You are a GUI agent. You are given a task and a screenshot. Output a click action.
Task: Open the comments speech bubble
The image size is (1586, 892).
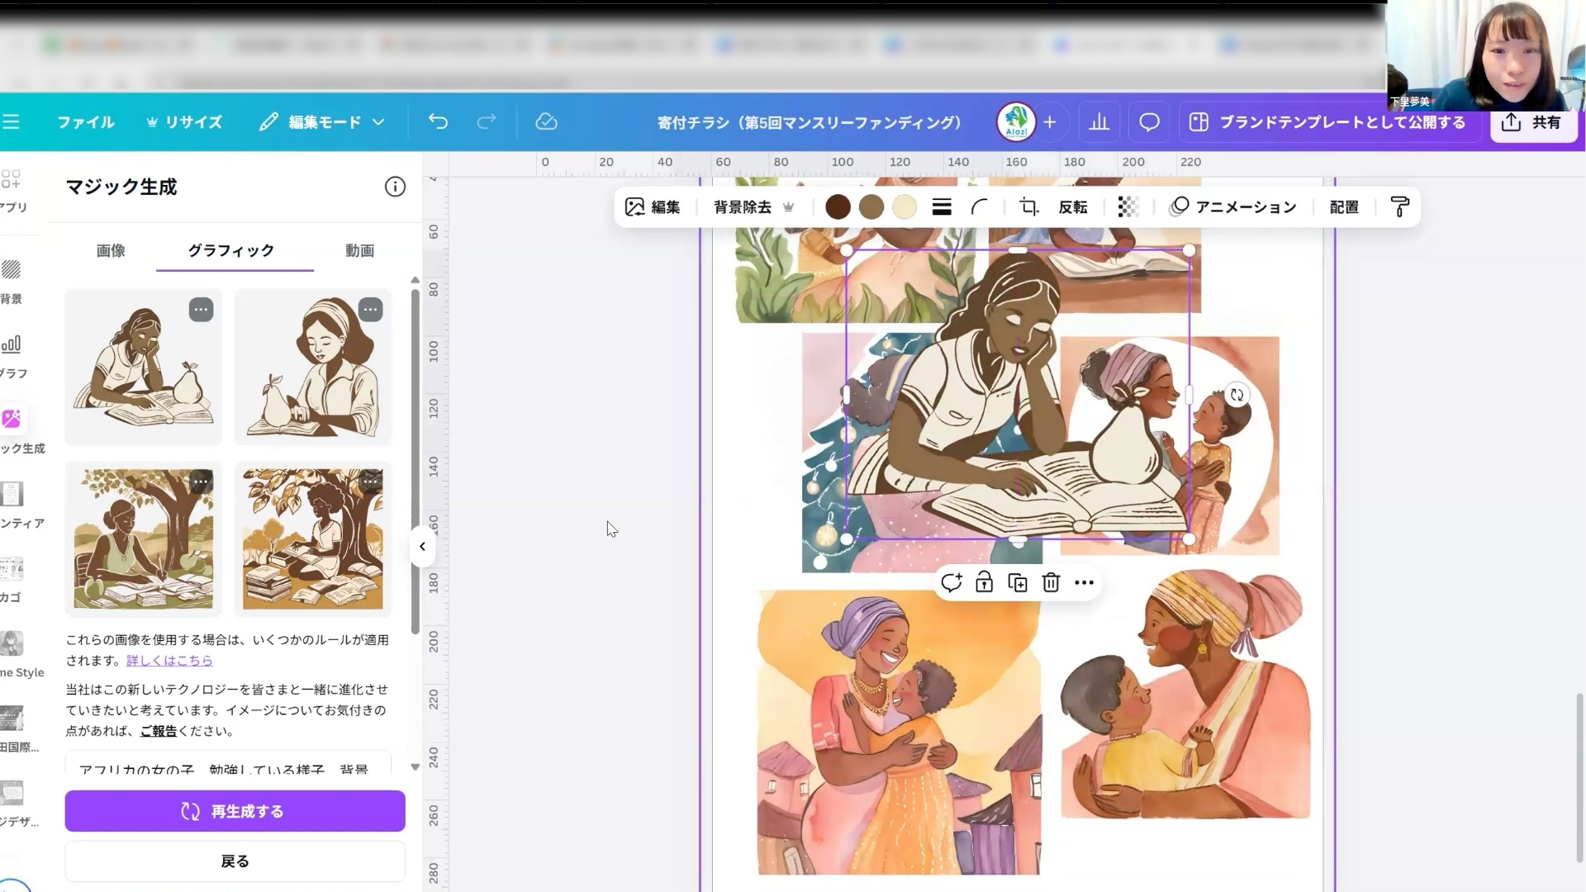1149,122
